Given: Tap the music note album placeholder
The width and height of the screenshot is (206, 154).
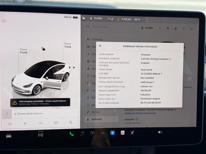Looking at the screenshot, I should [x=7, y=114].
